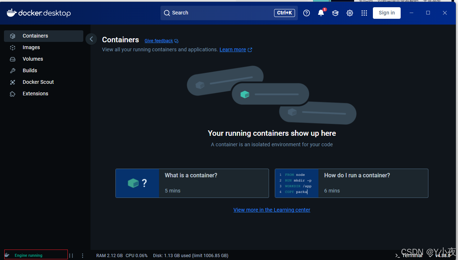458x260 pixels.
Task: Click the Containers page heading
Action: point(120,40)
